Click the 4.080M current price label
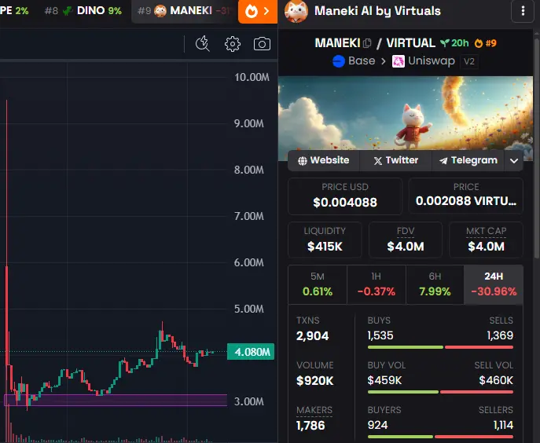Viewport: 540px width, 443px height. pos(251,352)
